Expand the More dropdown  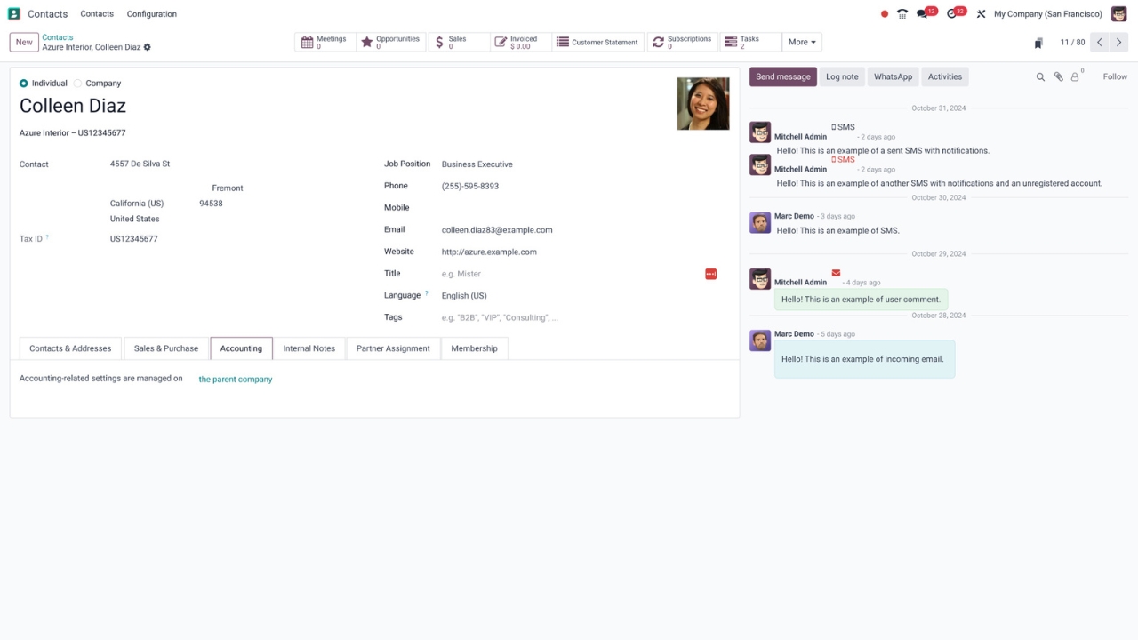pyautogui.click(x=802, y=42)
